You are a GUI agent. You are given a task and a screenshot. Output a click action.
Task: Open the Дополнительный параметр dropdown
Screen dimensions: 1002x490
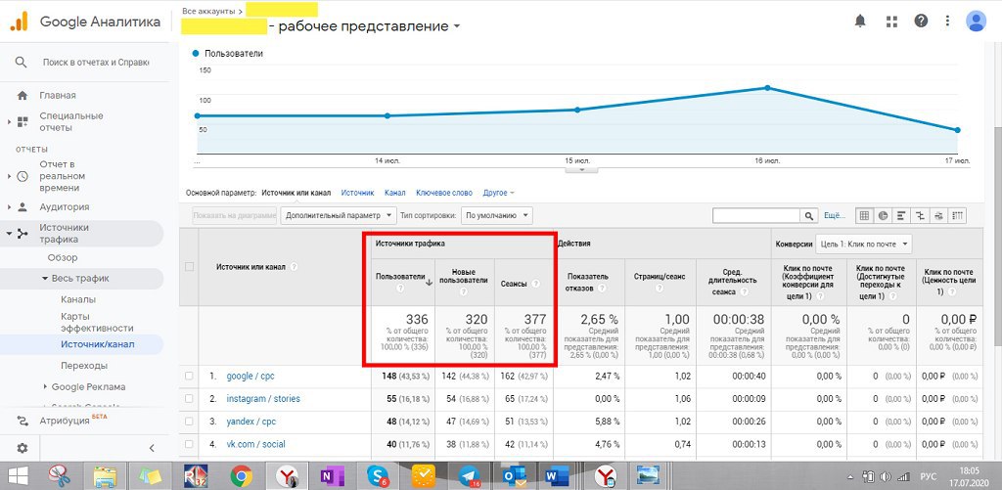[339, 216]
